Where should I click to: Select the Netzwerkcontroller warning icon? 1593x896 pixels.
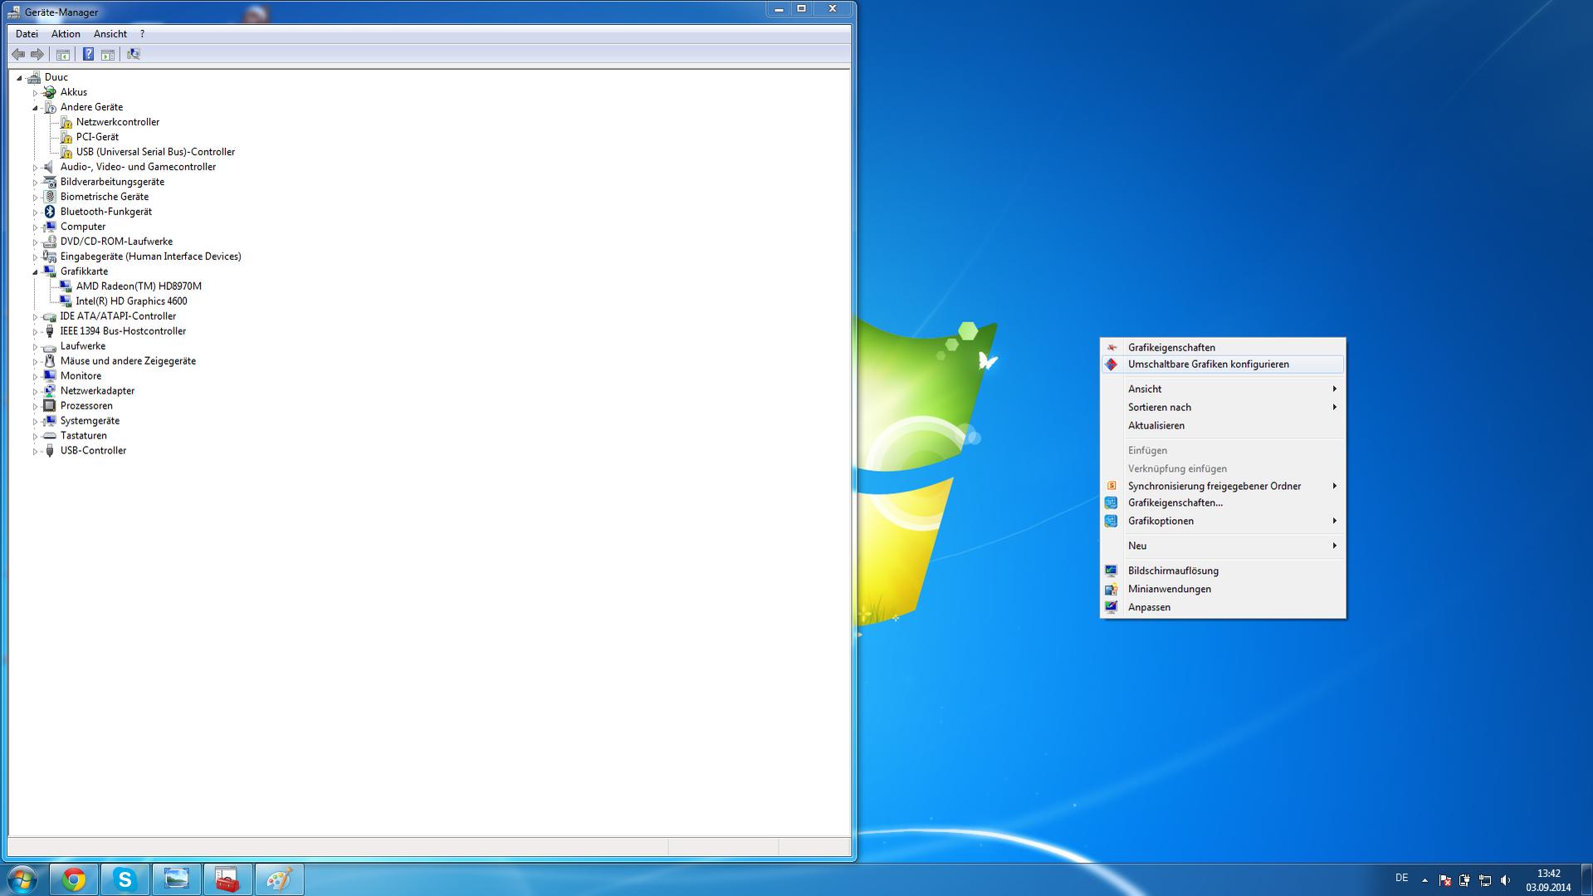point(66,122)
